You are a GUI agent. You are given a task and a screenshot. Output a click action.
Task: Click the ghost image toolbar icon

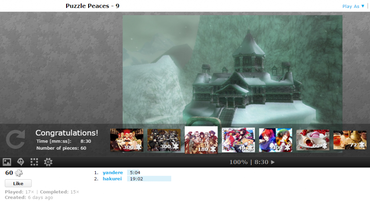point(21,162)
